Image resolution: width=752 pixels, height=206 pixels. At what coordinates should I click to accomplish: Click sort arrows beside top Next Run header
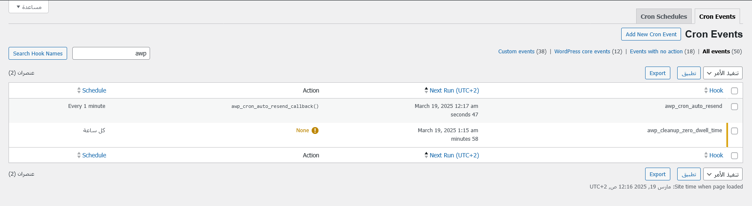[426, 90]
